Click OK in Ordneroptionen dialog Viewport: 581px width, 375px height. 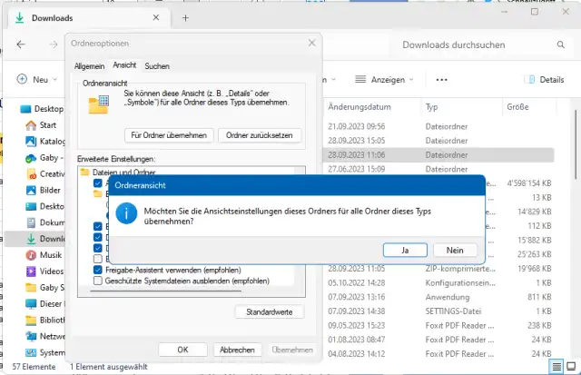(182, 350)
